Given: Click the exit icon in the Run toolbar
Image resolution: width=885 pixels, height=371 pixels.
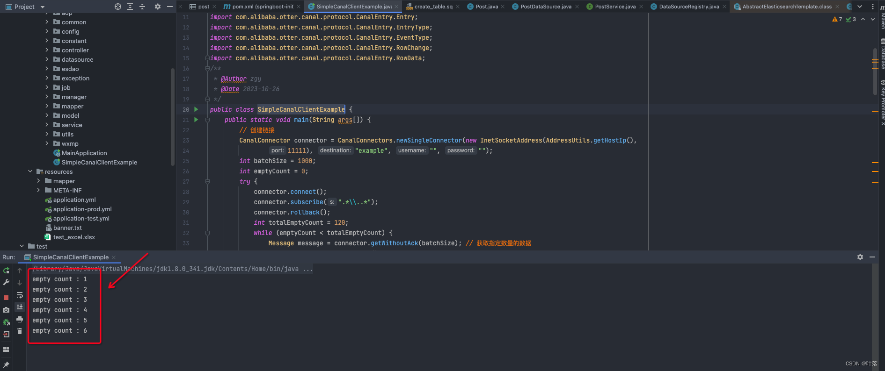Looking at the screenshot, I should click(x=6, y=334).
